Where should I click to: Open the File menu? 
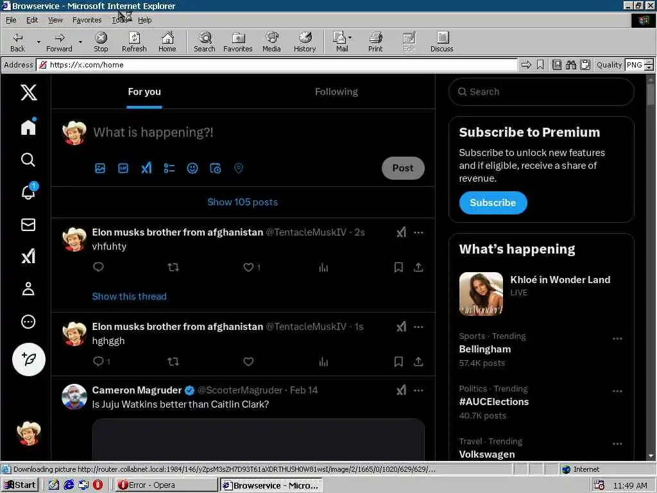[x=11, y=20]
